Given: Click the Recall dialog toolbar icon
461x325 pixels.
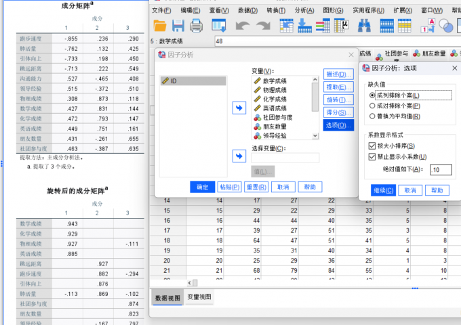Looking at the screenshot, I should point(219,26).
